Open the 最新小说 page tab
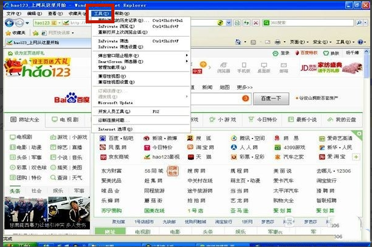 coord(302,120)
